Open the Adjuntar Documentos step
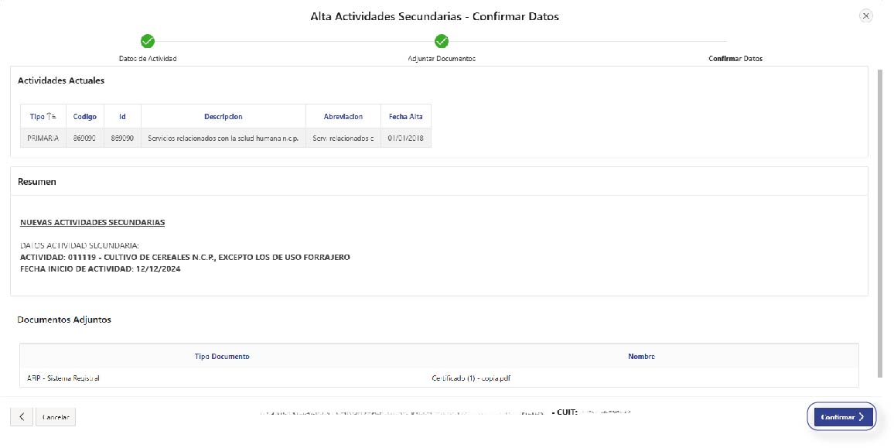 coord(442,59)
